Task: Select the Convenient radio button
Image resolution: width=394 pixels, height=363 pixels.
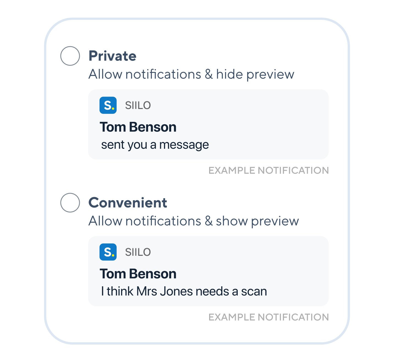Action: pyautogui.click(x=70, y=203)
